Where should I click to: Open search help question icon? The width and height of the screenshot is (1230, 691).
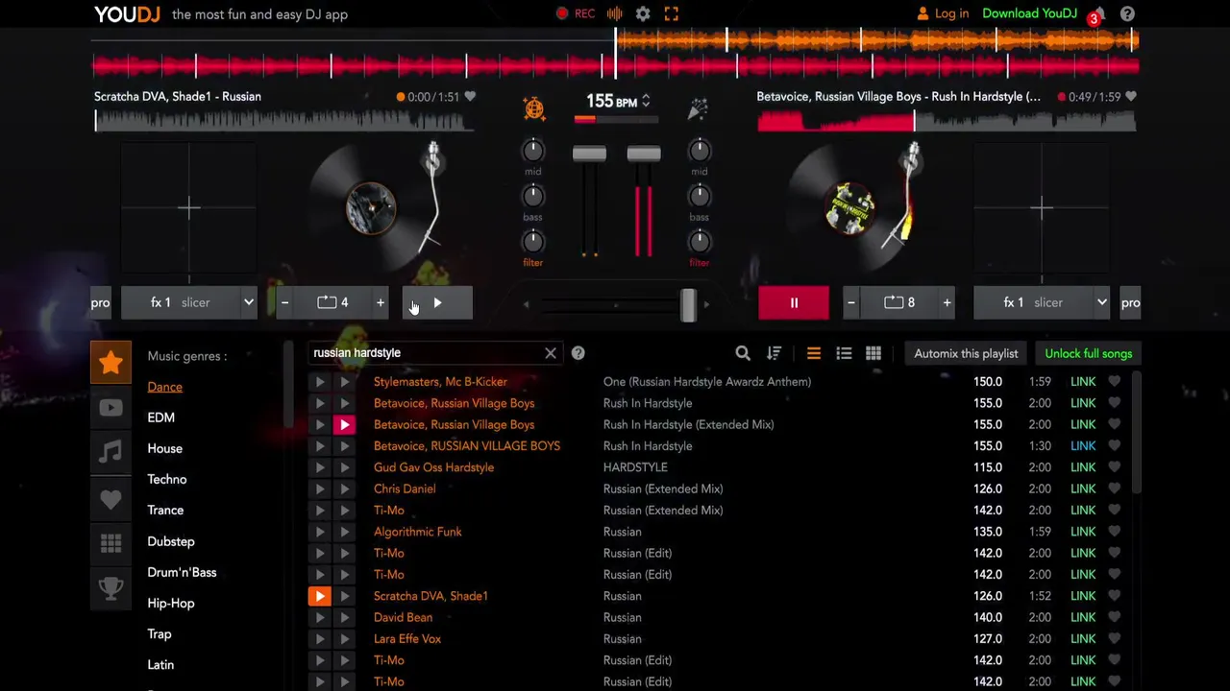coord(578,353)
